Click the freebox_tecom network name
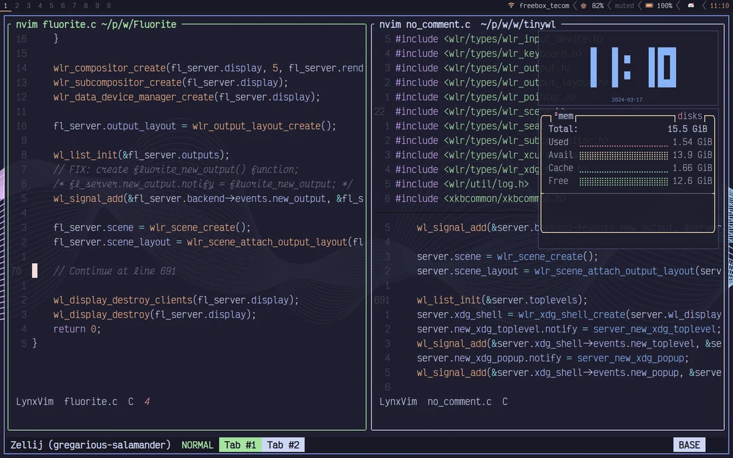 [x=546, y=5]
